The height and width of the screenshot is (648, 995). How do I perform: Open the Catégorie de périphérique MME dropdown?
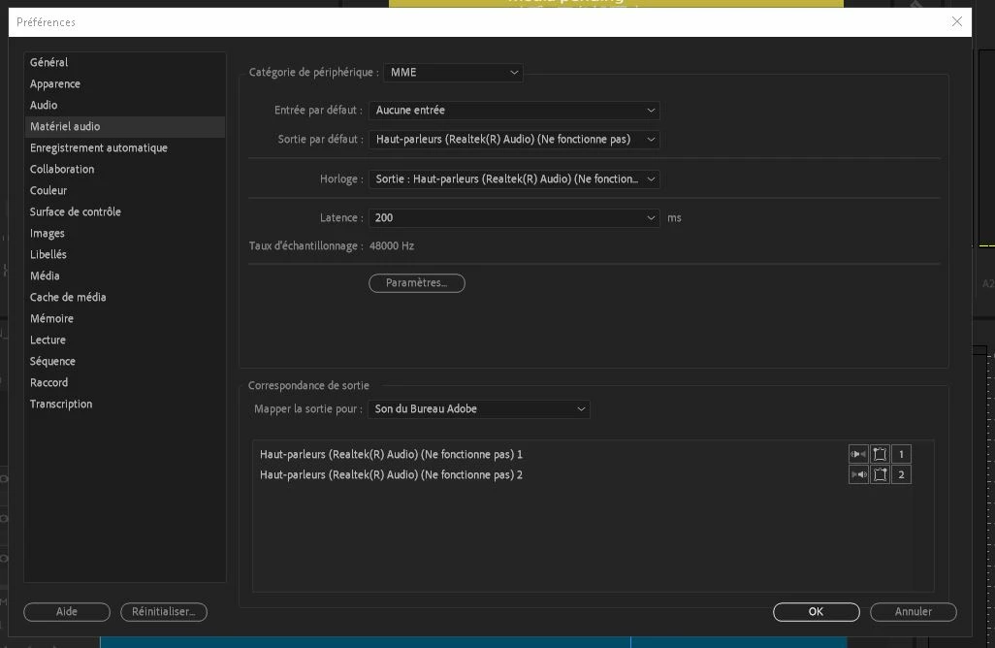click(453, 73)
